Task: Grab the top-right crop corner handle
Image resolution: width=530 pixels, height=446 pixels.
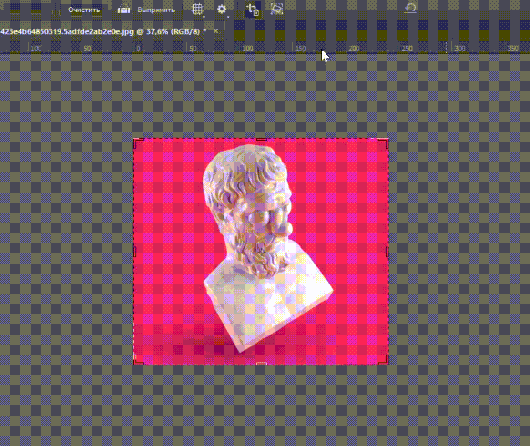Action: click(384, 142)
